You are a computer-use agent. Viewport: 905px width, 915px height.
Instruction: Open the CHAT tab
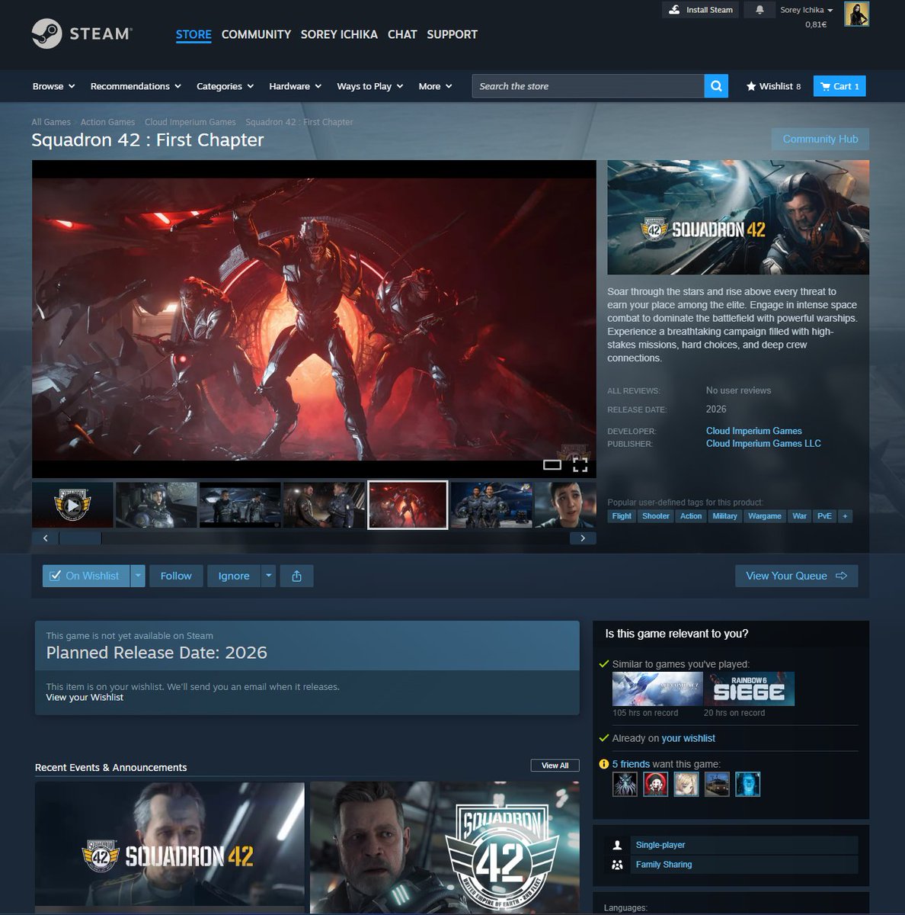pos(402,34)
